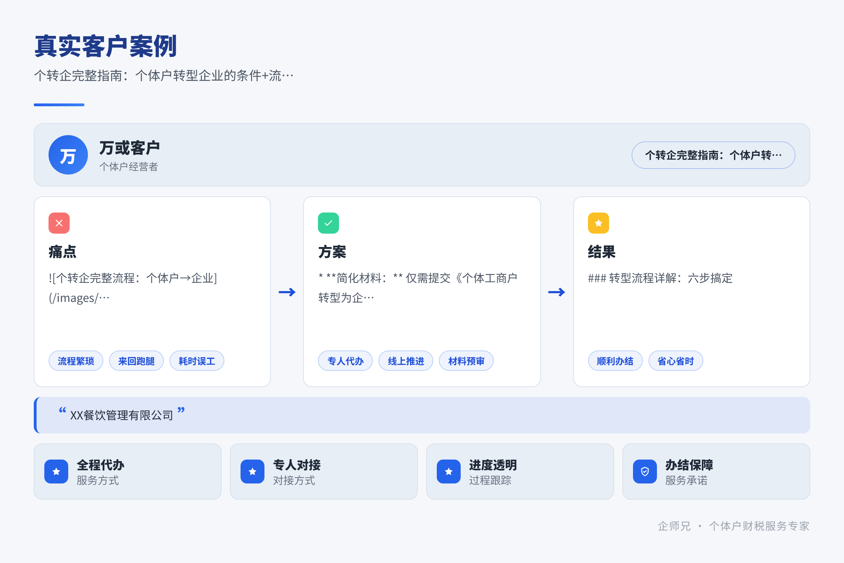Click the 专人对接 card title
The width and height of the screenshot is (844, 563).
(297, 465)
